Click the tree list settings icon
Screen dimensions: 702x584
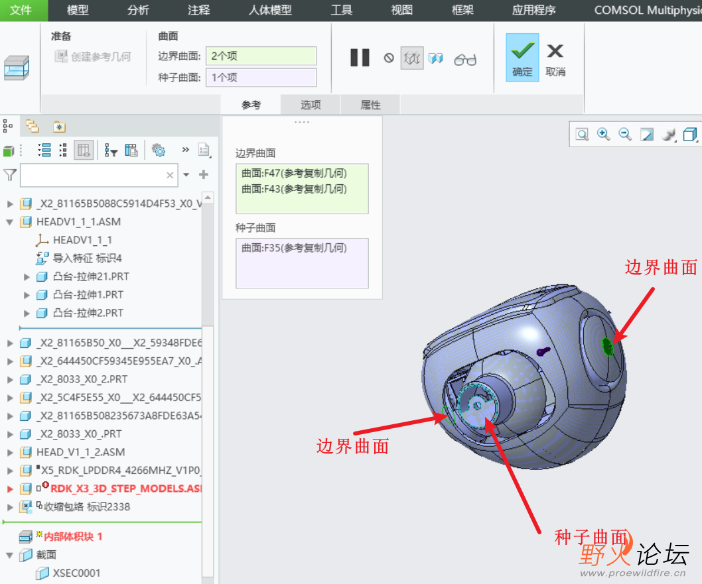[x=44, y=150]
